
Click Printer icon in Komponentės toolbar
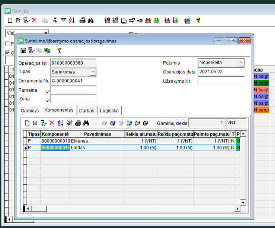click(78, 123)
